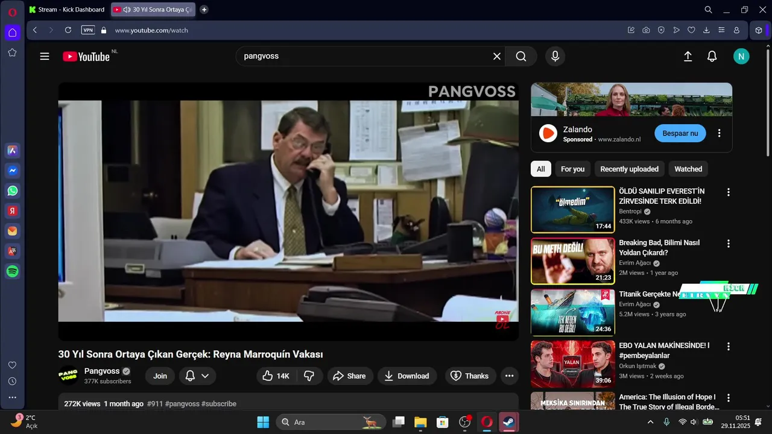Open WhatsApp in Opera sidebar
Image resolution: width=772 pixels, height=434 pixels.
point(12,191)
